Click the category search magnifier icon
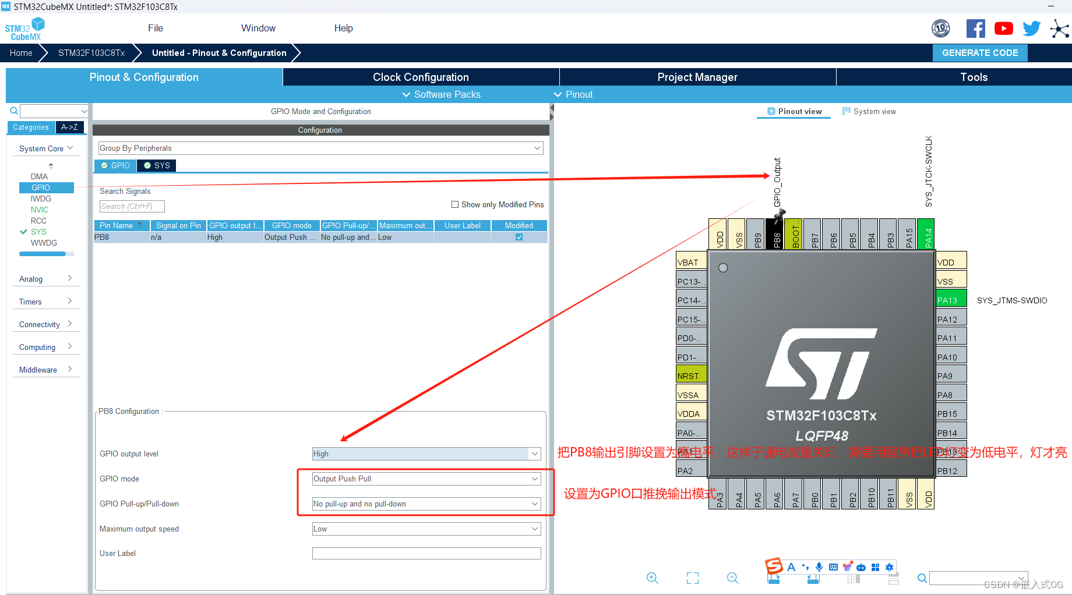 (x=14, y=111)
